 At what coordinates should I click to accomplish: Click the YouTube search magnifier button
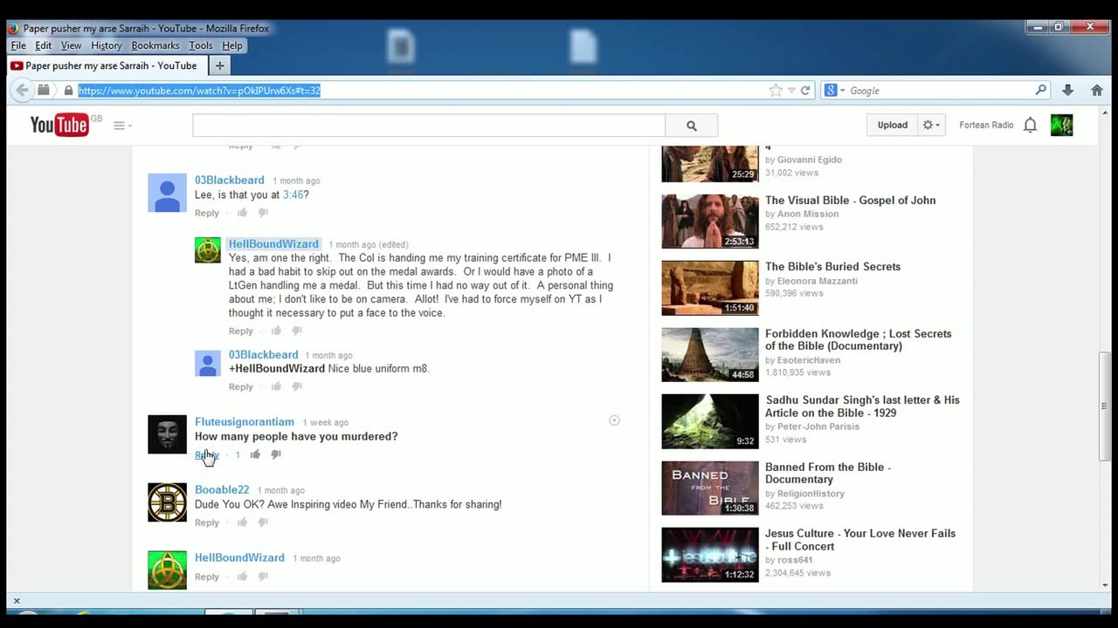(691, 126)
